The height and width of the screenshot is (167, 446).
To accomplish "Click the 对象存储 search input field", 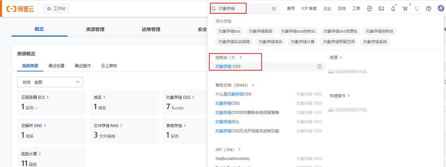I will click(x=244, y=8).
